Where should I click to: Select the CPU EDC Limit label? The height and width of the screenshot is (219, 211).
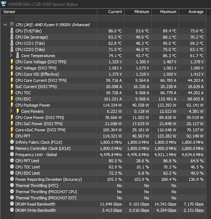[28, 173]
